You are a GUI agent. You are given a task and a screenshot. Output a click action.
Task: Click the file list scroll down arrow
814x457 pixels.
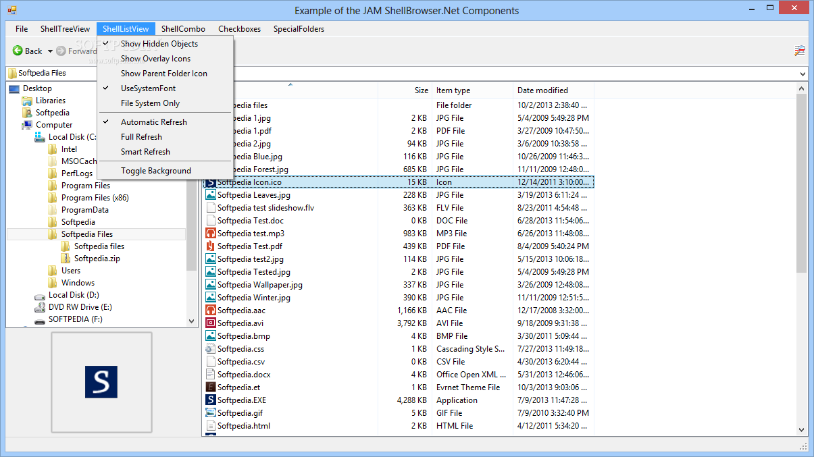[802, 429]
